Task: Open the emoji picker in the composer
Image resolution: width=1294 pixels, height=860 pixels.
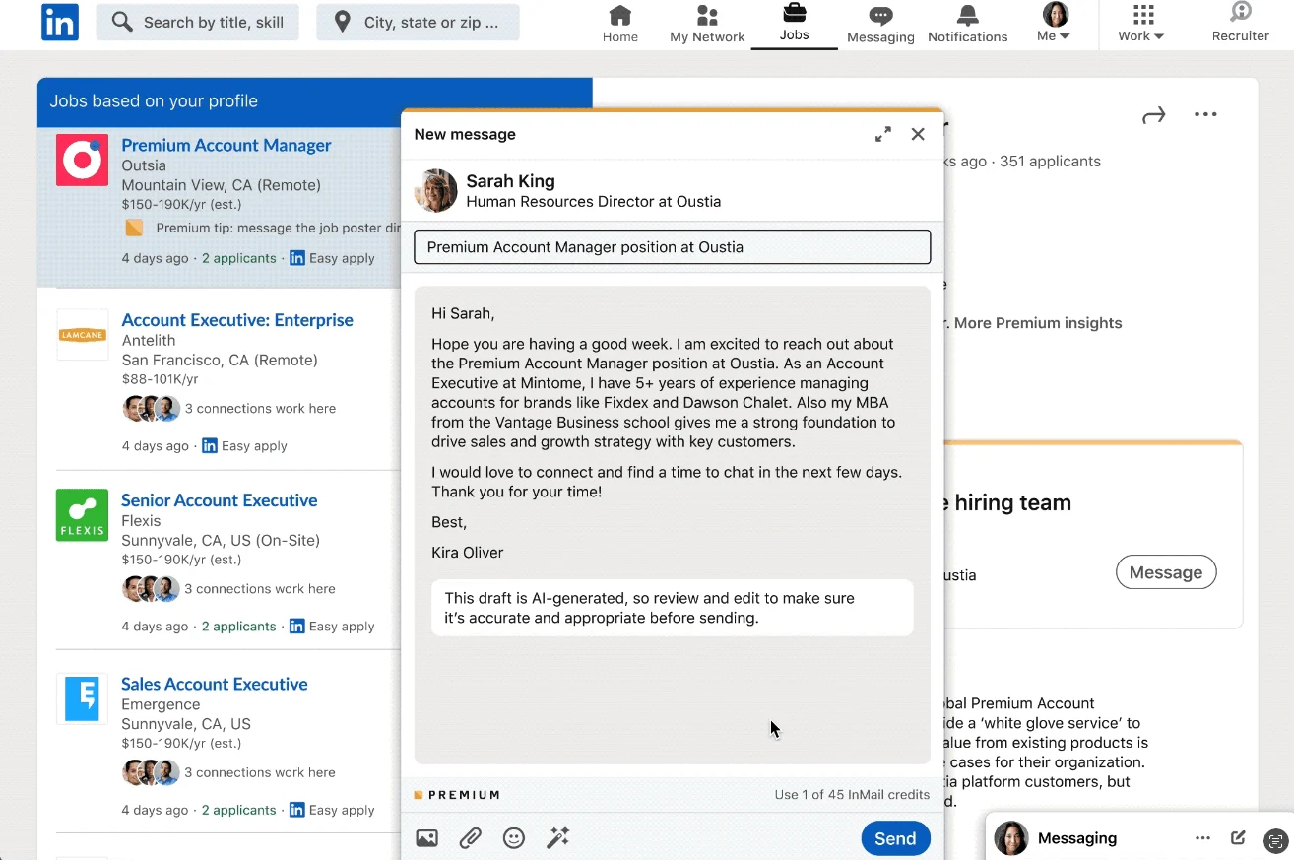Action: [x=513, y=837]
